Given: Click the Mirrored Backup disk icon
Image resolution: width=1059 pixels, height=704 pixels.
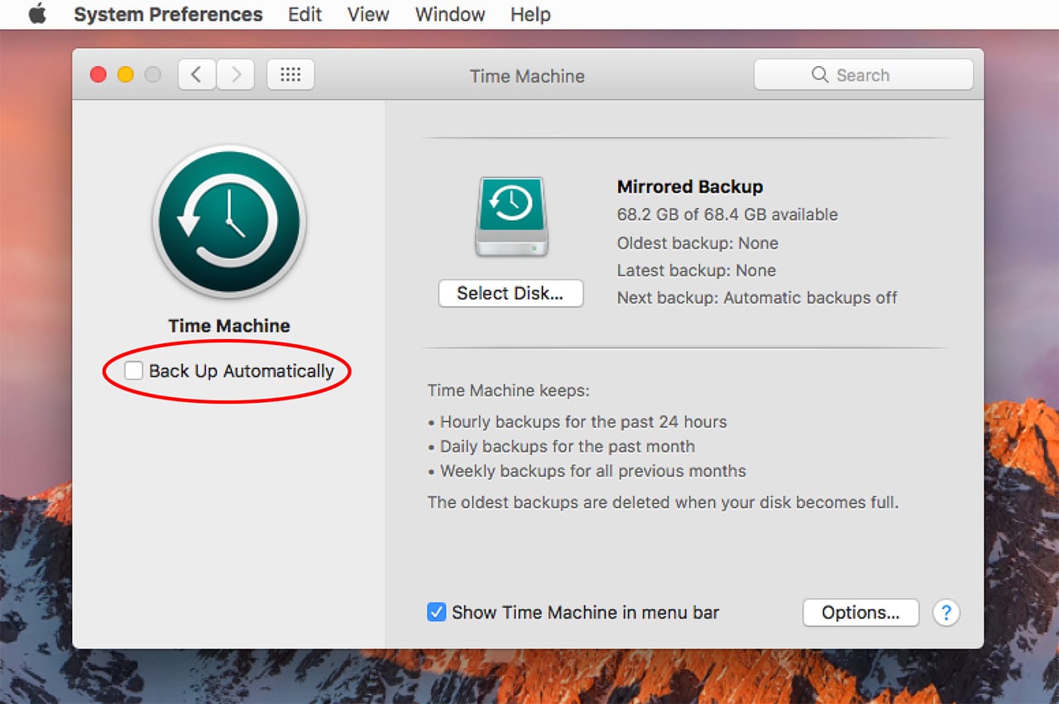Looking at the screenshot, I should tap(511, 216).
